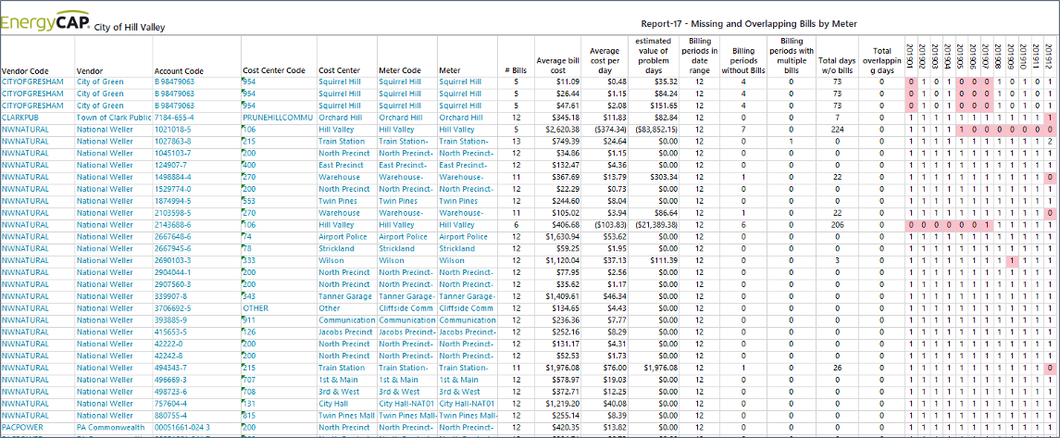Click the 201912 month column header
The width and height of the screenshot is (1060, 438).
(x=1049, y=56)
